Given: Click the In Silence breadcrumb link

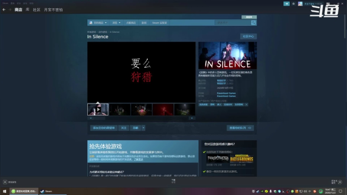Looking at the screenshot, I should click(x=114, y=32).
